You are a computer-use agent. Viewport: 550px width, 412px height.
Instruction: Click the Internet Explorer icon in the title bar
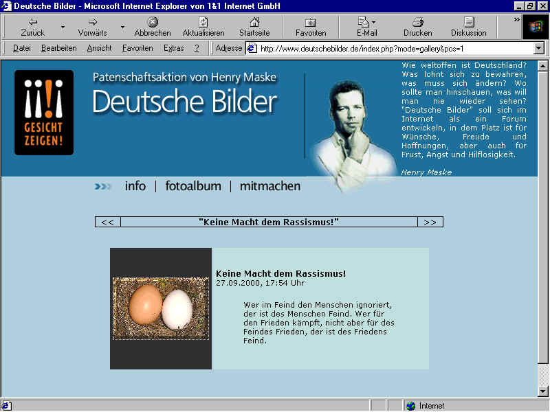pos(6,6)
